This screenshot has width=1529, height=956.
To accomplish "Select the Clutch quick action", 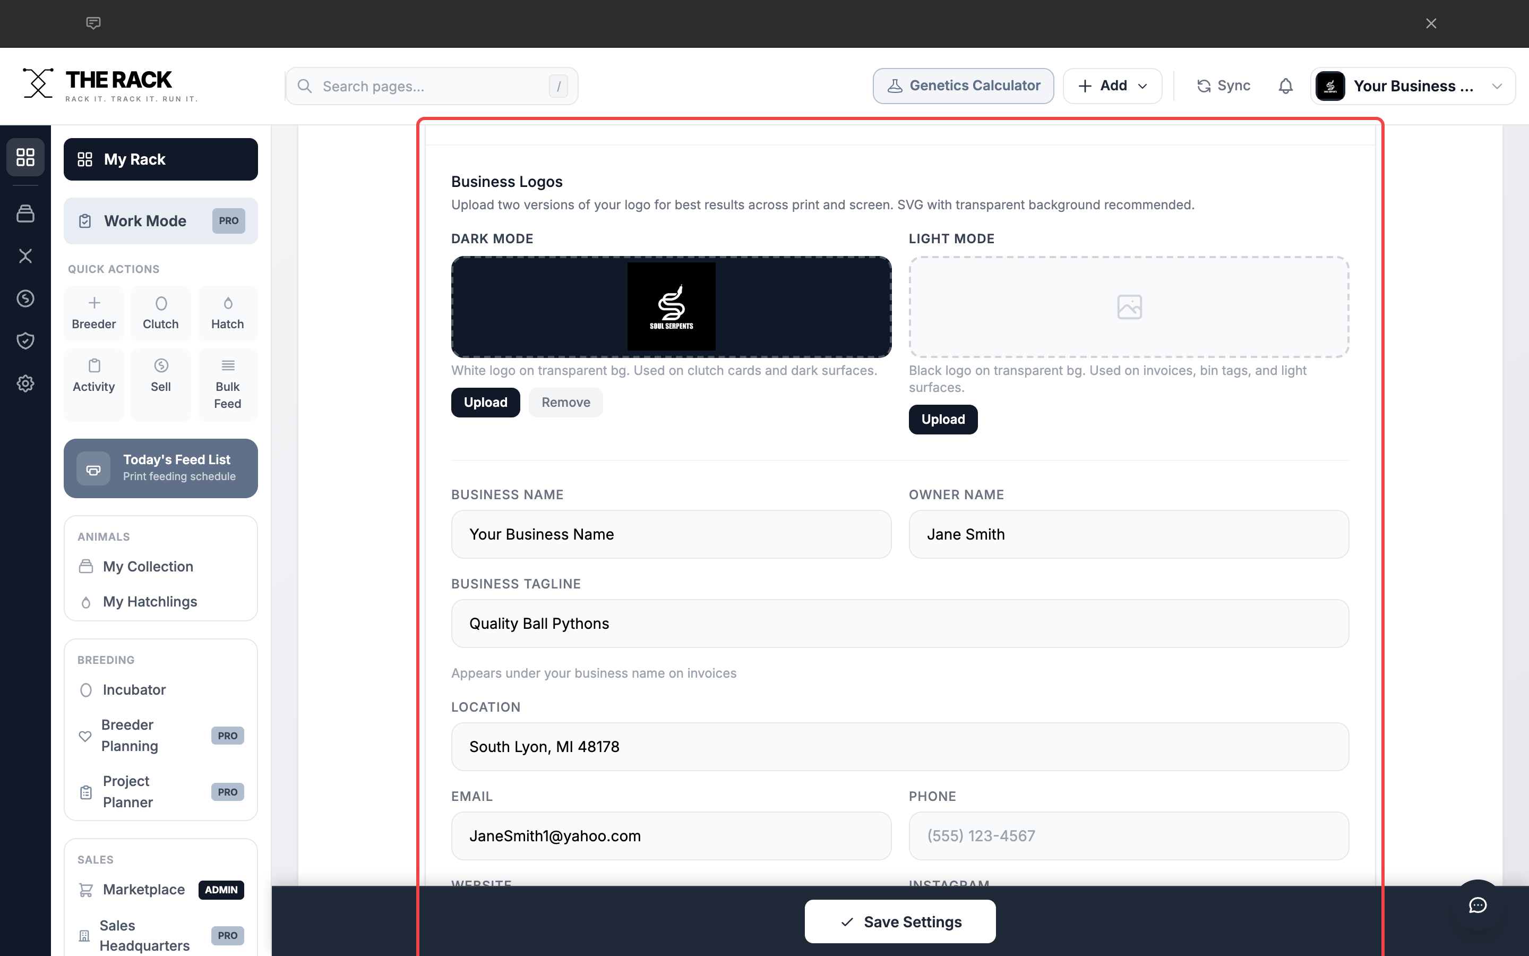I will click(160, 313).
